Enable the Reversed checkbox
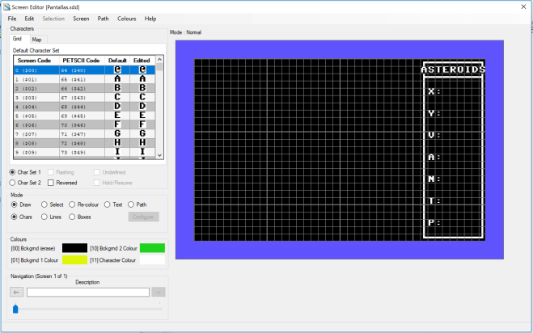 pyautogui.click(x=50, y=183)
